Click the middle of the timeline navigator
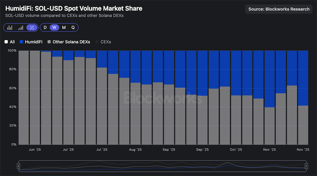The width and height of the screenshot is (317, 176). pyautogui.click(x=162, y=166)
